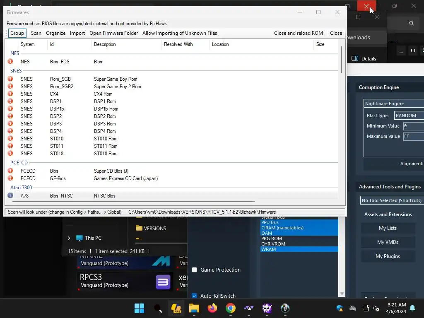Click the Firmwares list horizontal scrollbar
The height and width of the screenshot is (318, 424).
(x=134, y=202)
